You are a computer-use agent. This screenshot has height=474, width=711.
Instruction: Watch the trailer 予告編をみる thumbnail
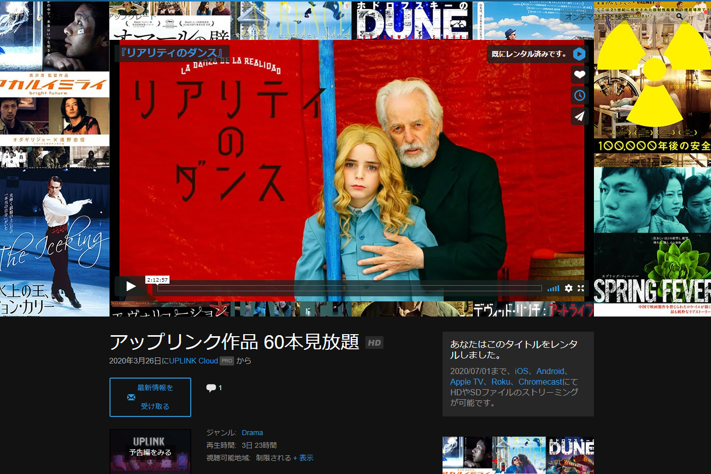(150, 452)
